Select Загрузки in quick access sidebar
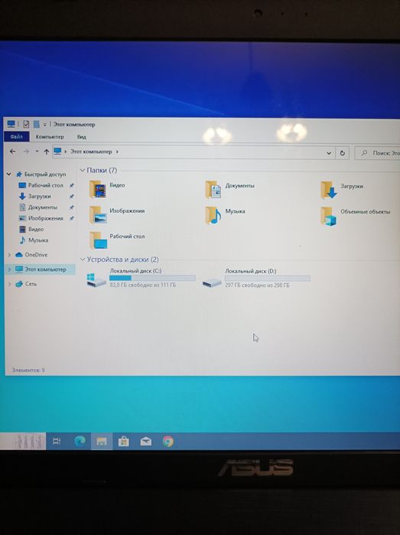This screenshot has height=535, width=400. tap(34, 196)
